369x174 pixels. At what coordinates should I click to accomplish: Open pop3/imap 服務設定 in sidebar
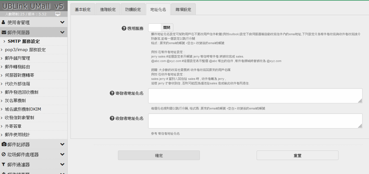tap(25, 50)
